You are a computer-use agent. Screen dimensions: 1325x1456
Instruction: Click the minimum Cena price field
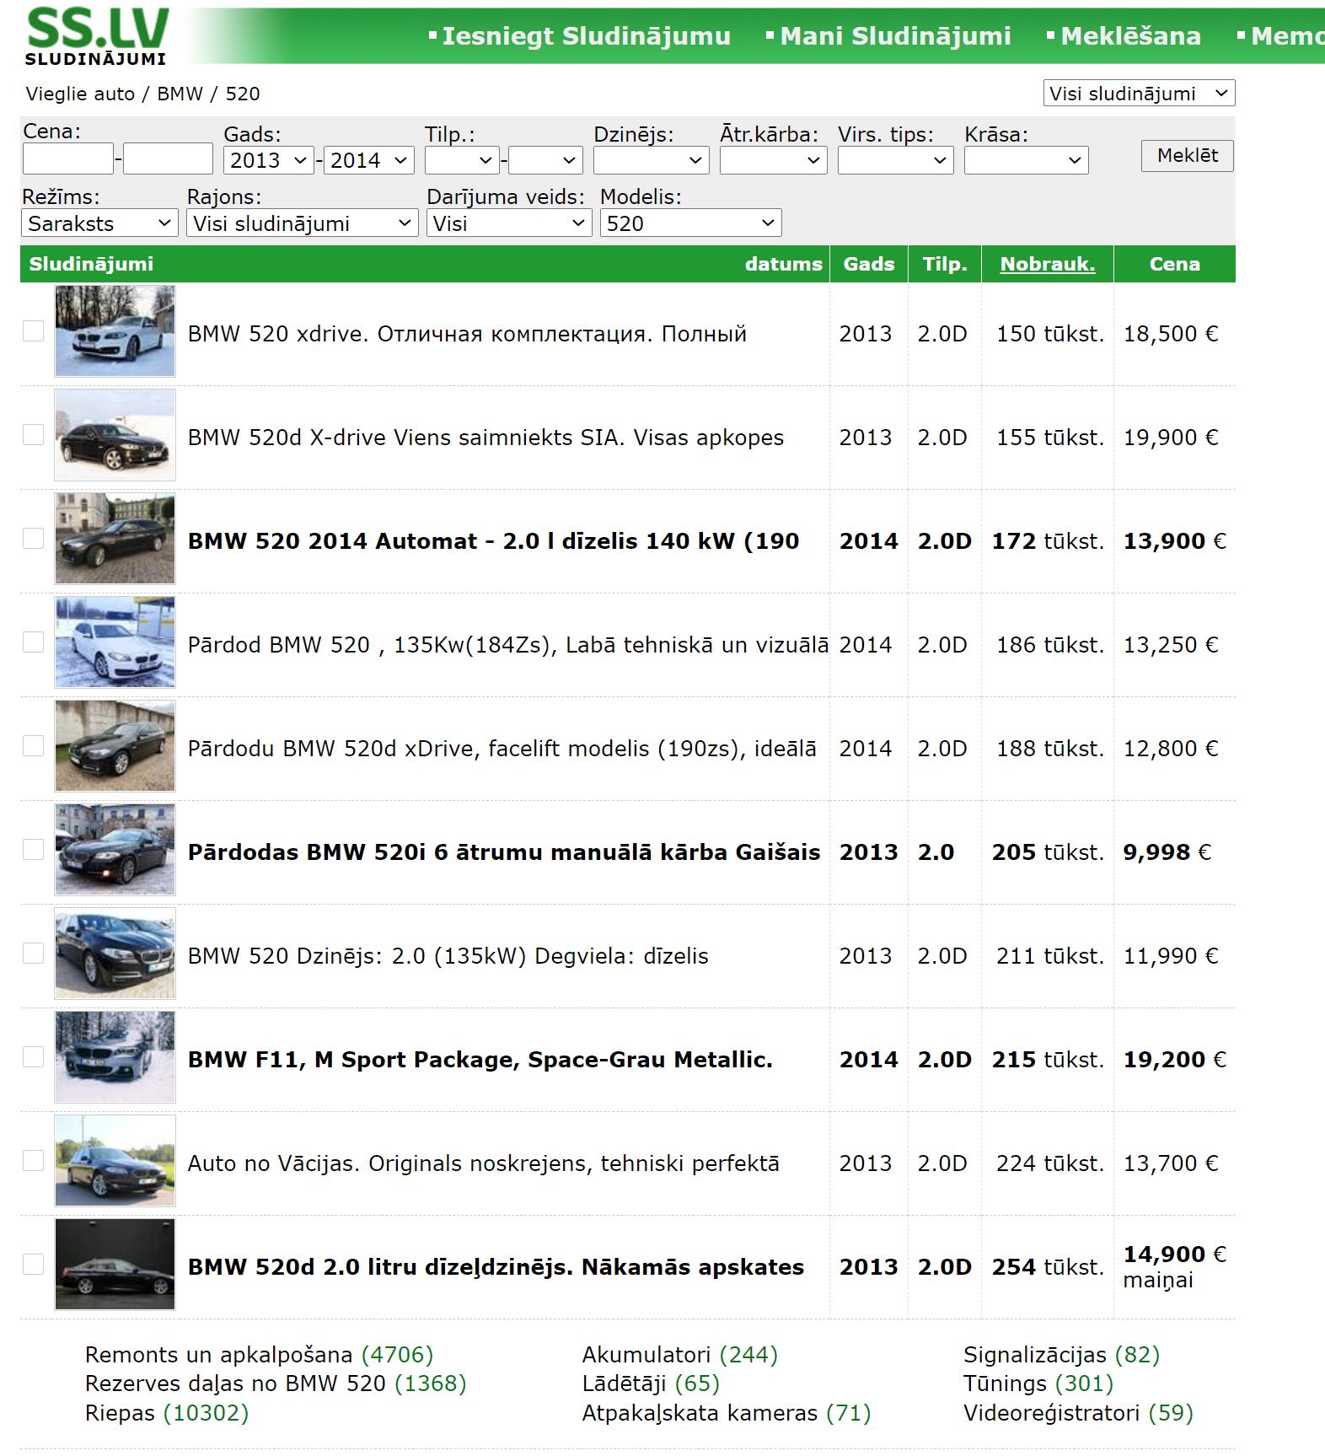(67, 158)
